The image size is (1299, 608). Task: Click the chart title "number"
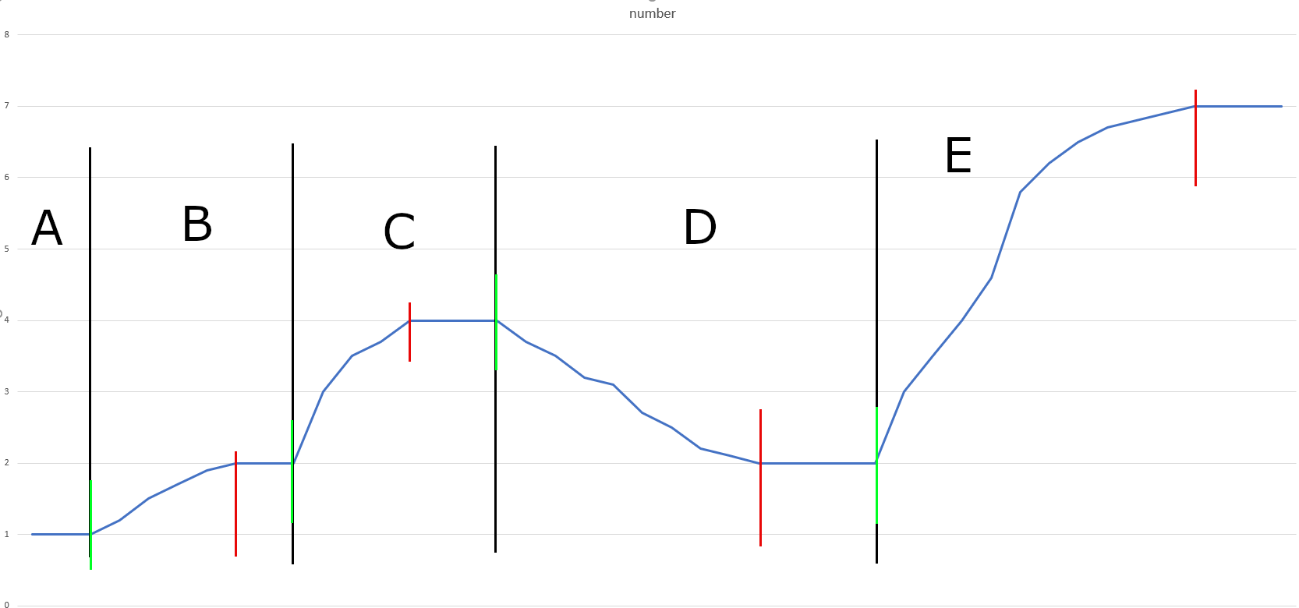tap(652, 13)
